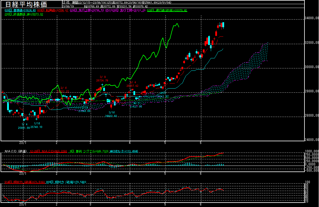319x207 pixels.
Task: Click the end of the cyan-hatched Ichimoku cloud near 32000
Action: (267, 43)
